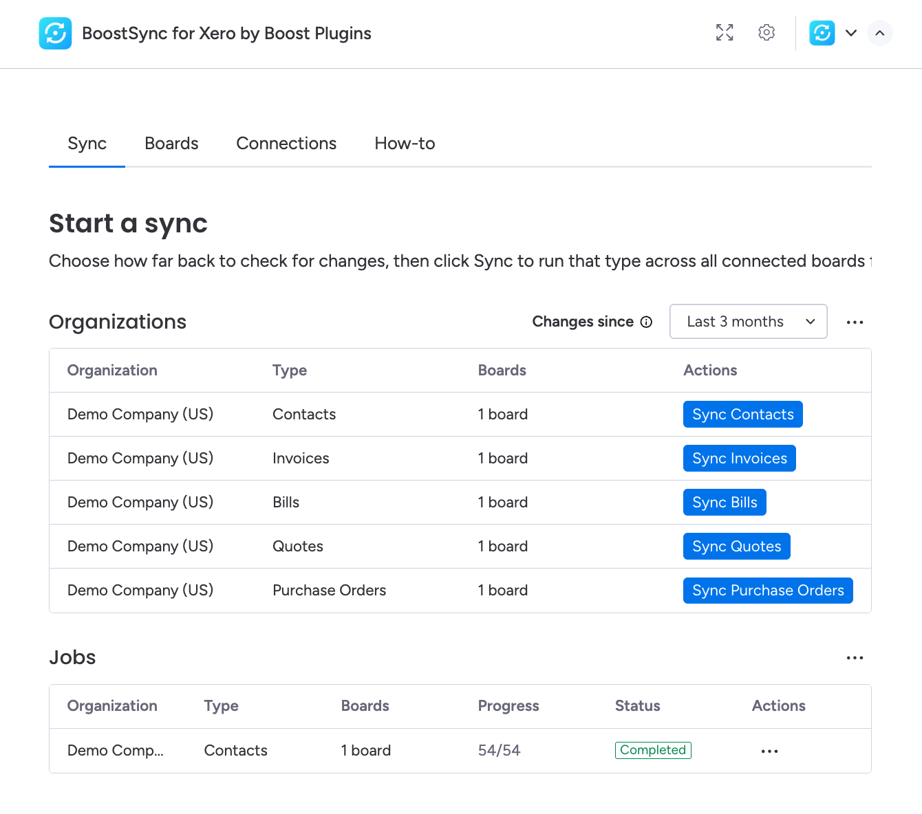Viewport: 922px width, 814px height.
Task: Click Status column header in Jobs table
Action: [x=638, y=706]
